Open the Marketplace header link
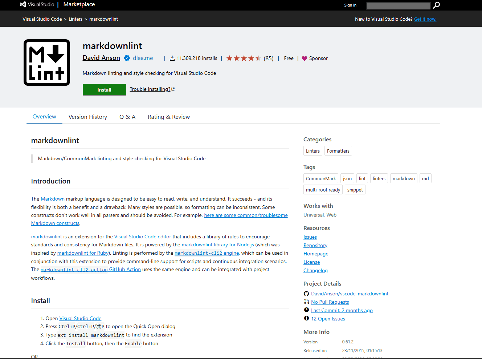Viewport: 482px width, 359px height. (x=79, y=4)
